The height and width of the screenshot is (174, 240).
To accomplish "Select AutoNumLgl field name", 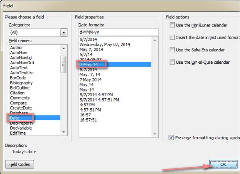I will 35,58.
